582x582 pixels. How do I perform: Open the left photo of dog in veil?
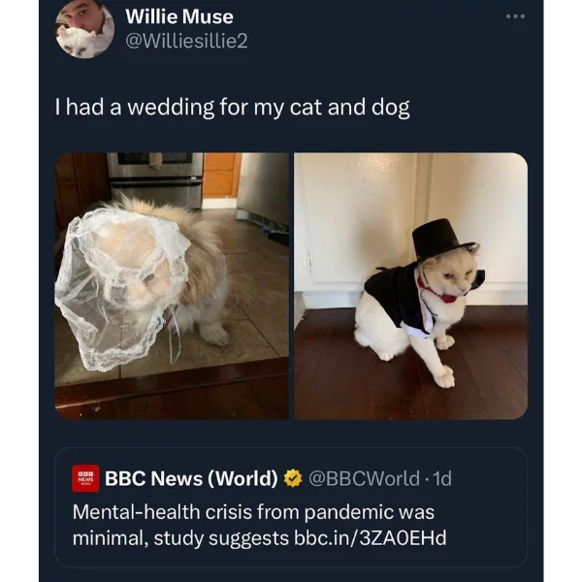pyautogui.click(x=172, y=285)
